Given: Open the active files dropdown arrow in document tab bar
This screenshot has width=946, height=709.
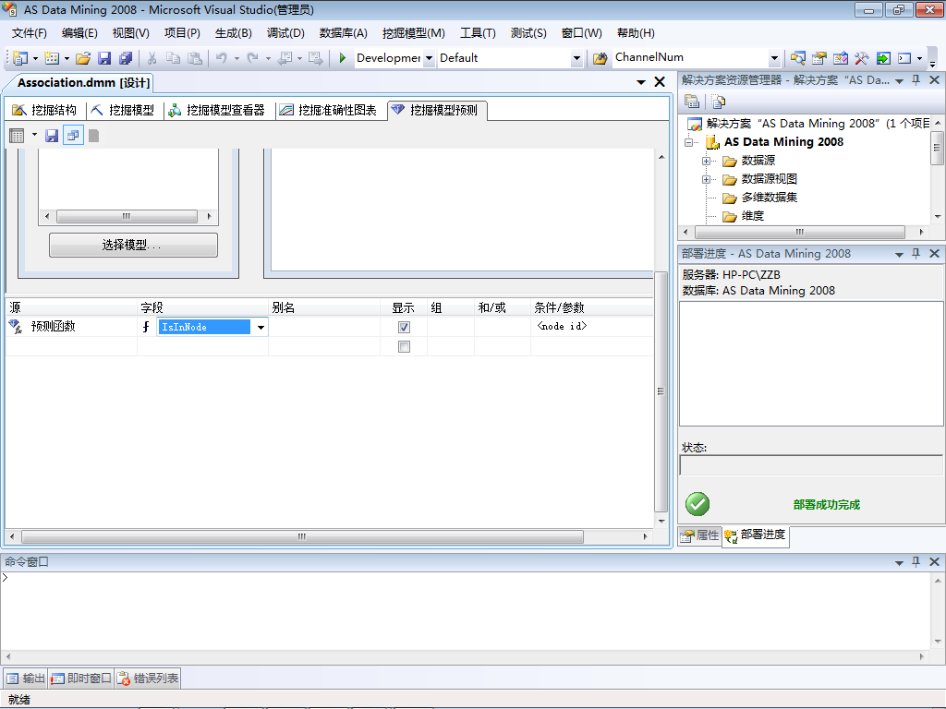Looking at the screenshot, I should point(641,82).
